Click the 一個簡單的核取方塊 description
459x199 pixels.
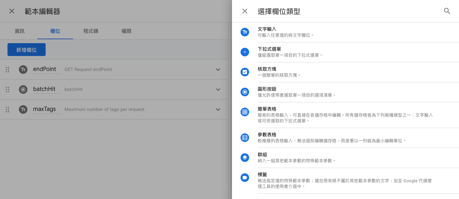pyautogui.click(x=279, y=75)
